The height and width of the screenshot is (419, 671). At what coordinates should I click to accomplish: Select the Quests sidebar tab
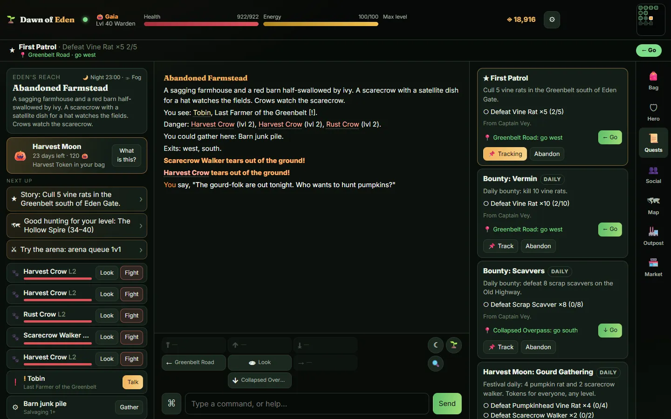click(653, 143)
